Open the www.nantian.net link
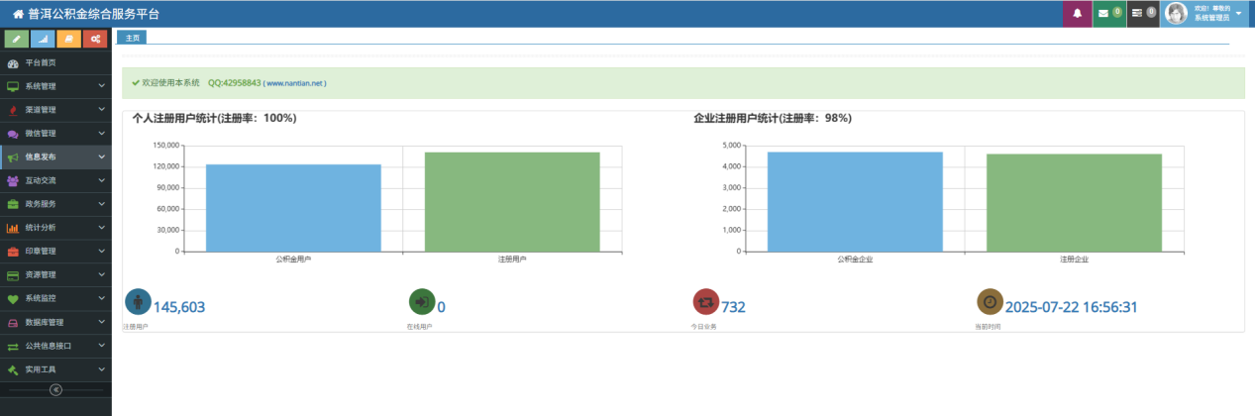1255x416 pixels. click(x=295, y=83)
